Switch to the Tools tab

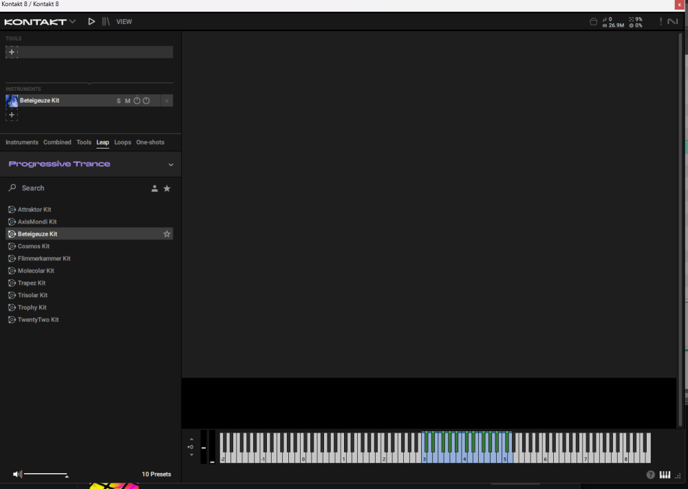tap(84, 142)
